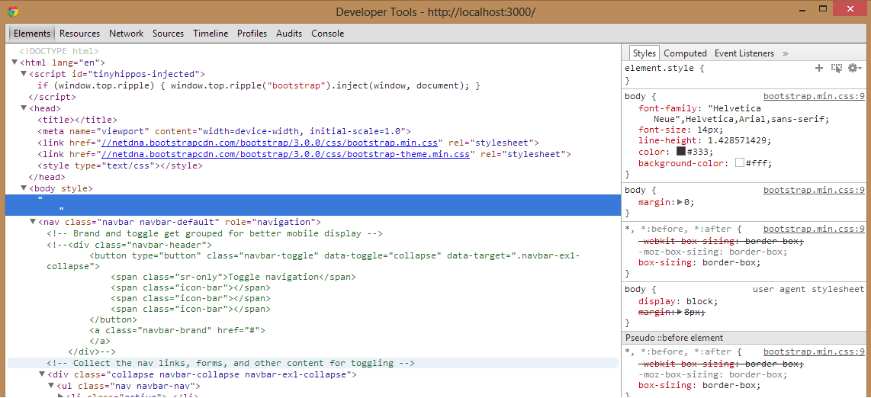This screenshot has height=398, width=871.
Task: Add a new style rule with plus icon
Action: click(819, 69)
